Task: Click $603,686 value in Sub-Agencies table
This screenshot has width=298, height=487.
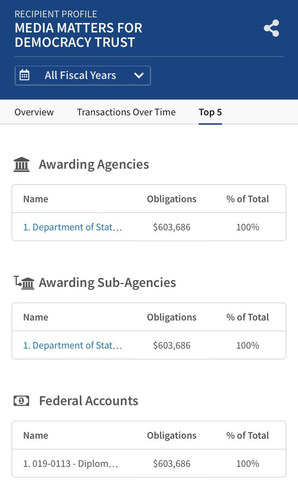Action: coord(172,345)
